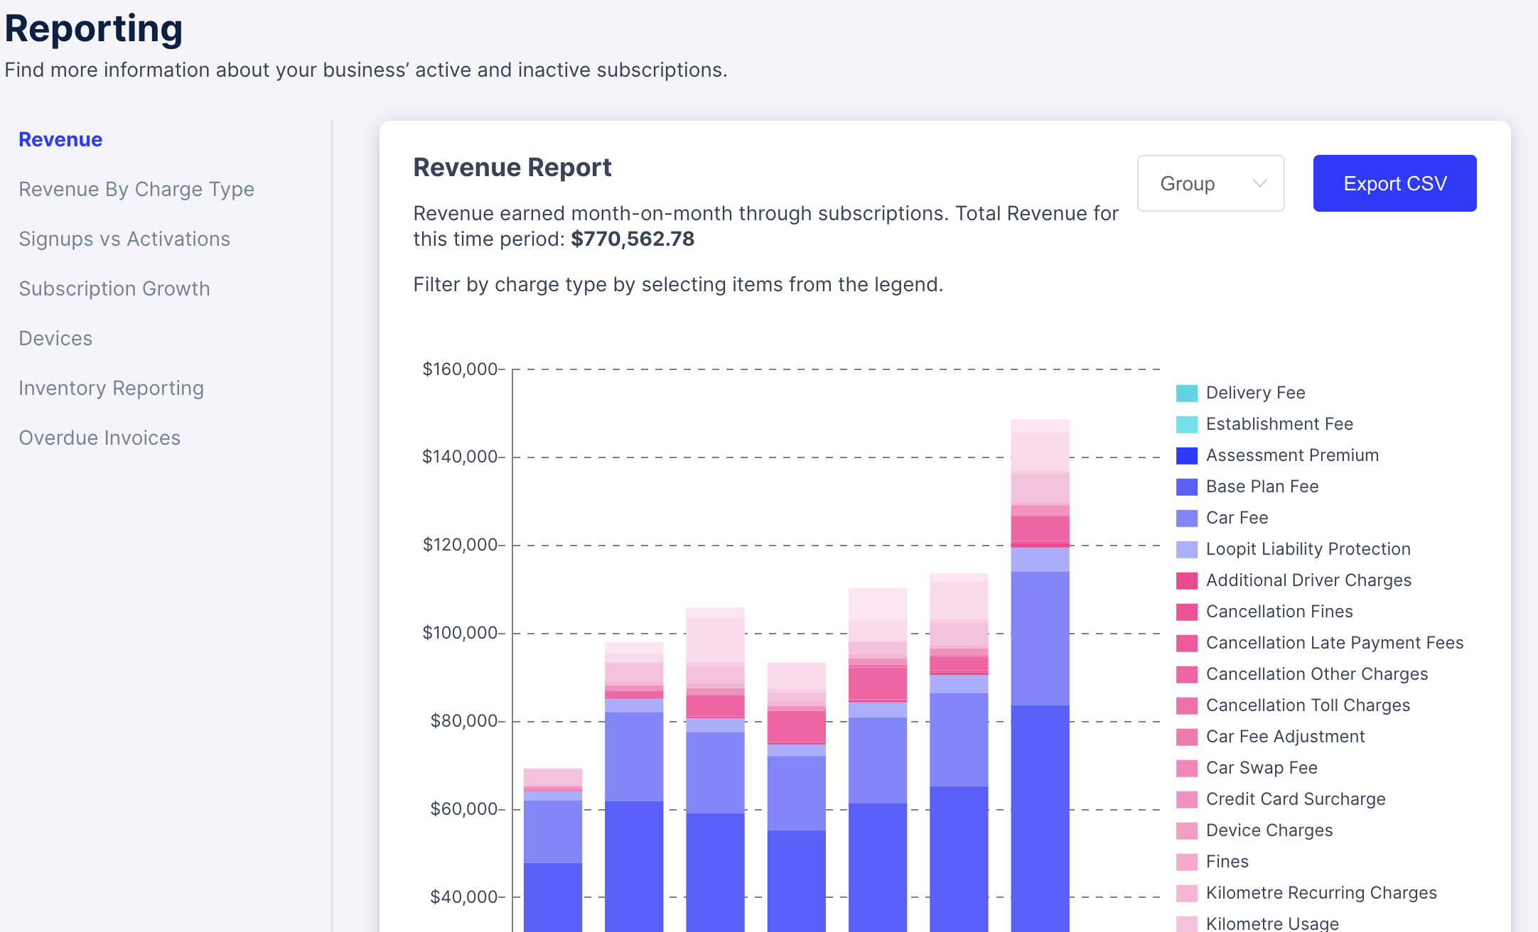1538x932 pixels.
Task: Click Credit Card Surcharge legend swatch
Action: [x=1186, y=799]
